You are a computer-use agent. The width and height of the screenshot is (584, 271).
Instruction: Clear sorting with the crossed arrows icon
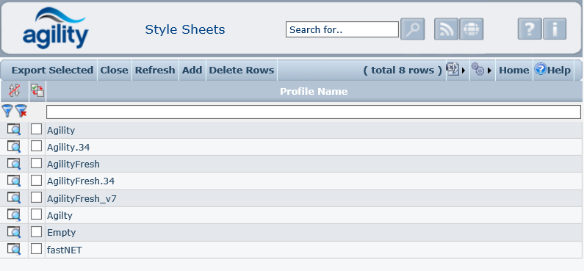pos(14,91)
